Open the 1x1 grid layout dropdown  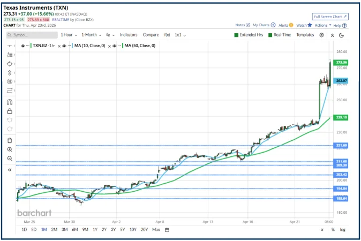[180, 35]
